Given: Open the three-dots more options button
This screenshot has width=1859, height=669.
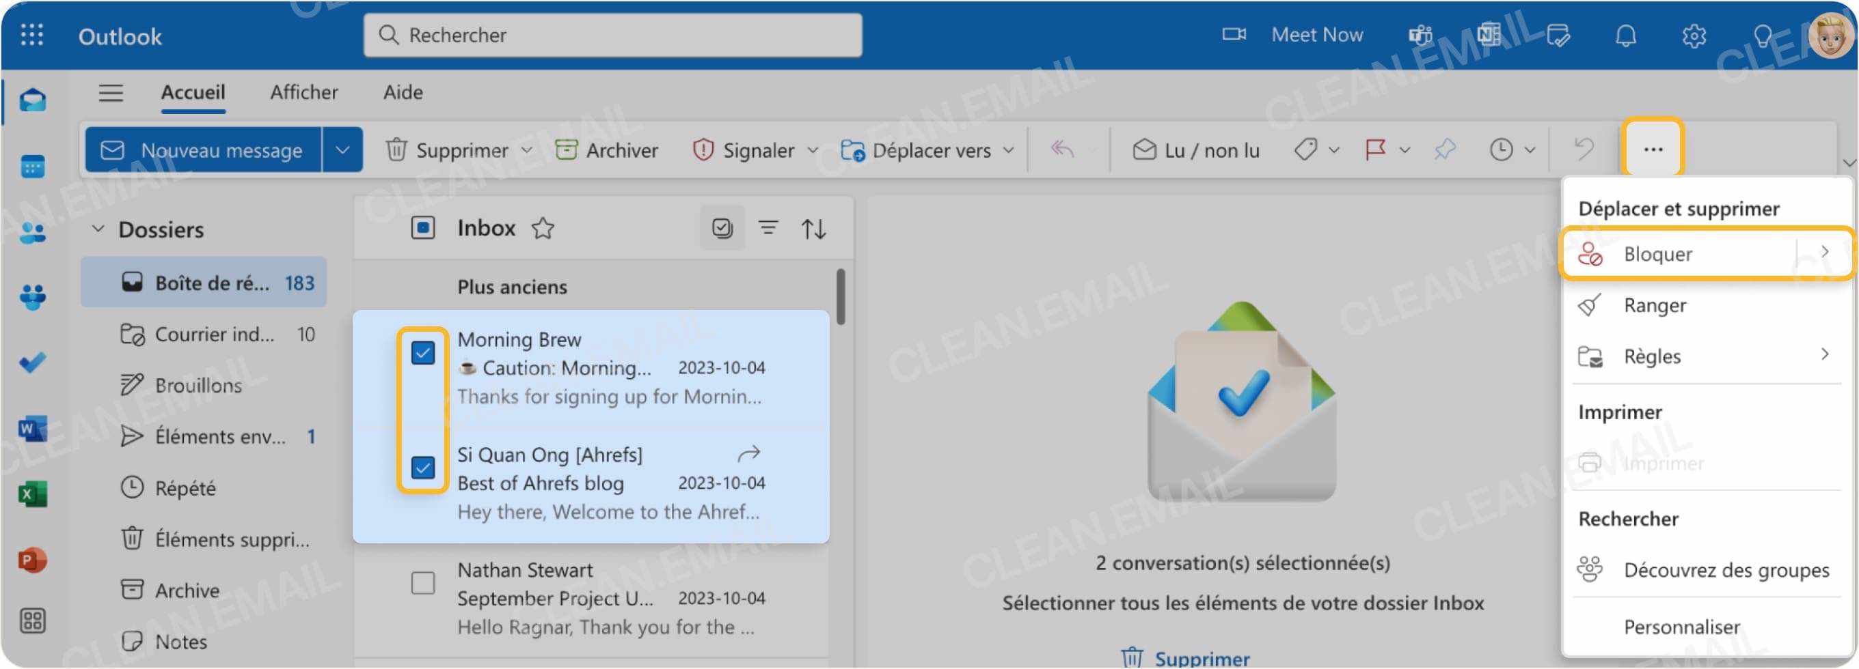Looking at the screenshot, I should [x=1653, y=149].
